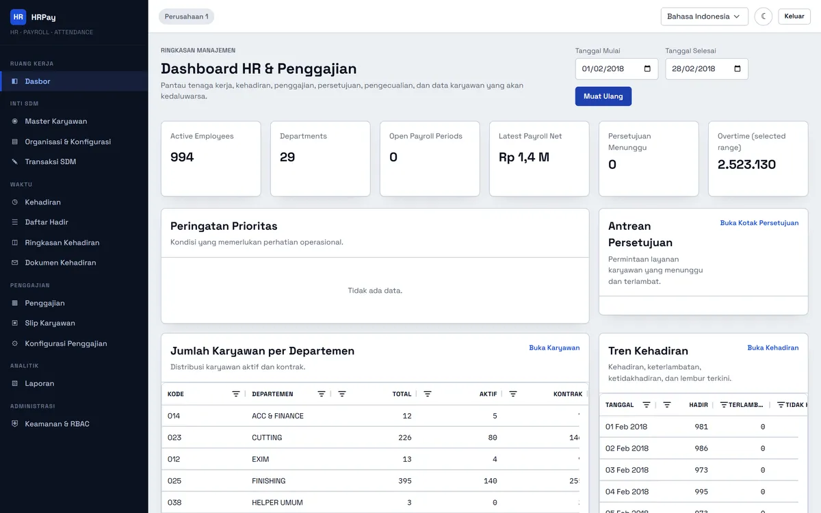Sort by the TANGGAL column header

(620, 405)
